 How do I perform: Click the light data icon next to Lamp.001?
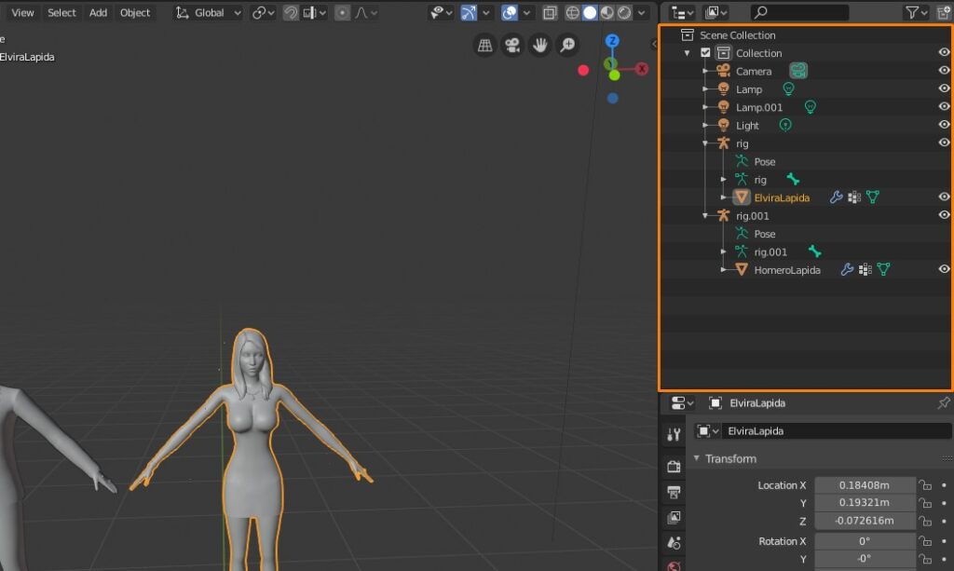point(810,107)
